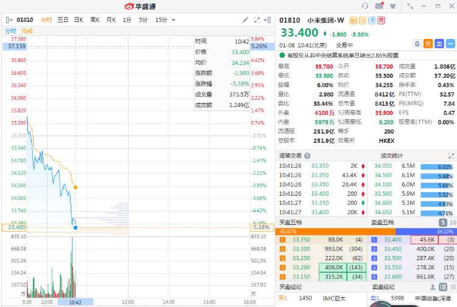
Task: Click the 通 stock connect tag
Action: 372,20
